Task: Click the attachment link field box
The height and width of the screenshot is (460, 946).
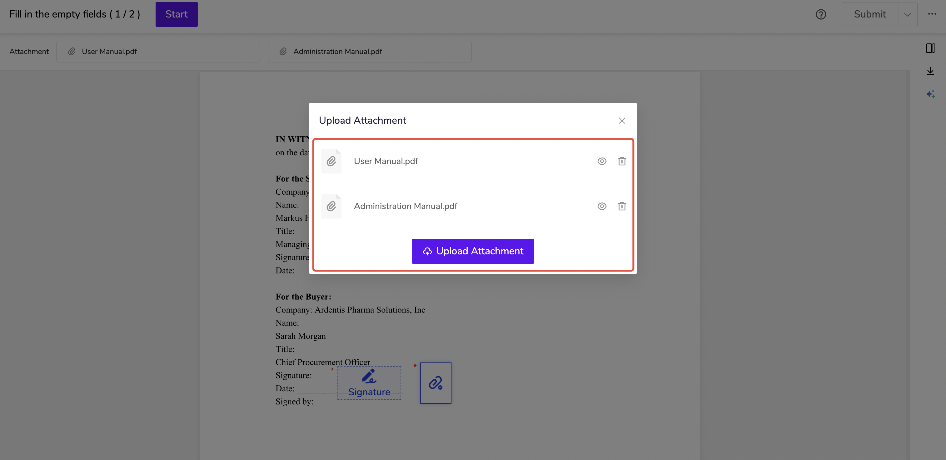Action: 435,382
